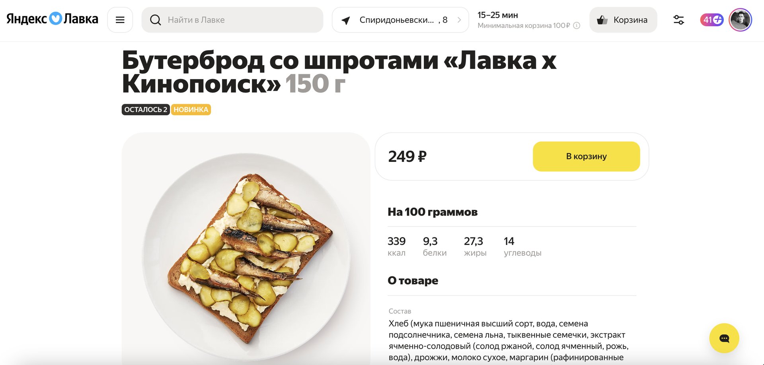Go to Яндекс Лавка home logo
Image resolution: width=764 pixels, height=365 pixels.
pyautogui.click(x=52, y=19)
